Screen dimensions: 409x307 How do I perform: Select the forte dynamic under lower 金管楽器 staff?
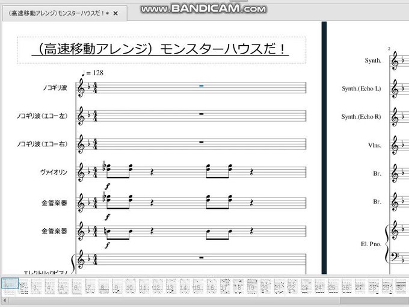107,245
